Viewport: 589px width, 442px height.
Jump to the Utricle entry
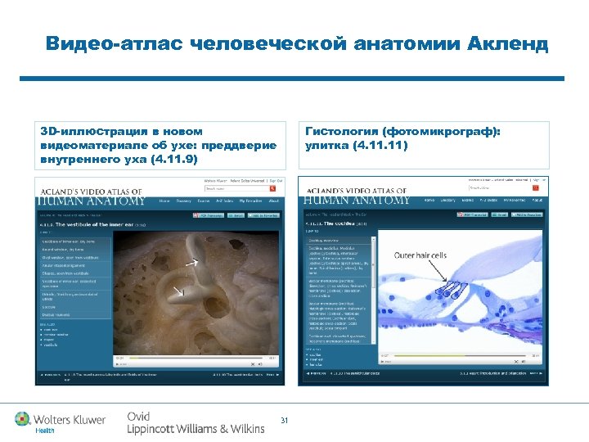coord(75,296)
